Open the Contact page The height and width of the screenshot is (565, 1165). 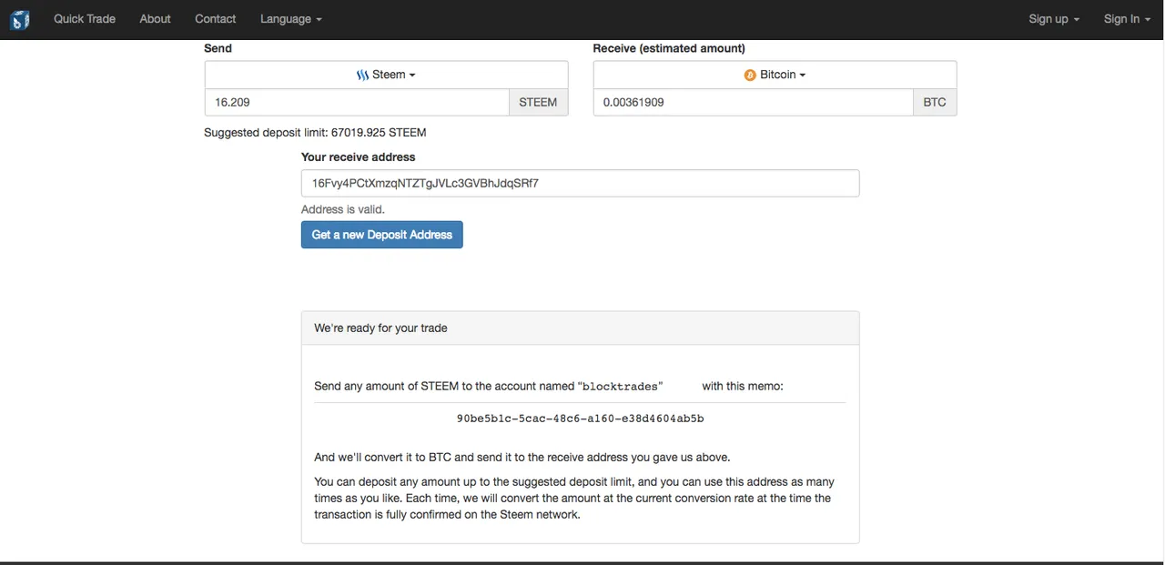[x=215, y=18]
